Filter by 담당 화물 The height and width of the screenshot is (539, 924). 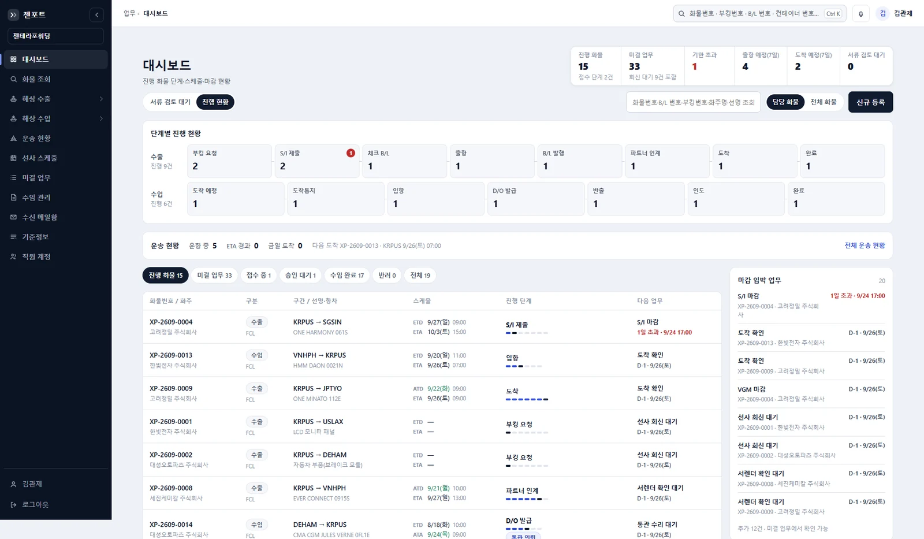point(785,102)
